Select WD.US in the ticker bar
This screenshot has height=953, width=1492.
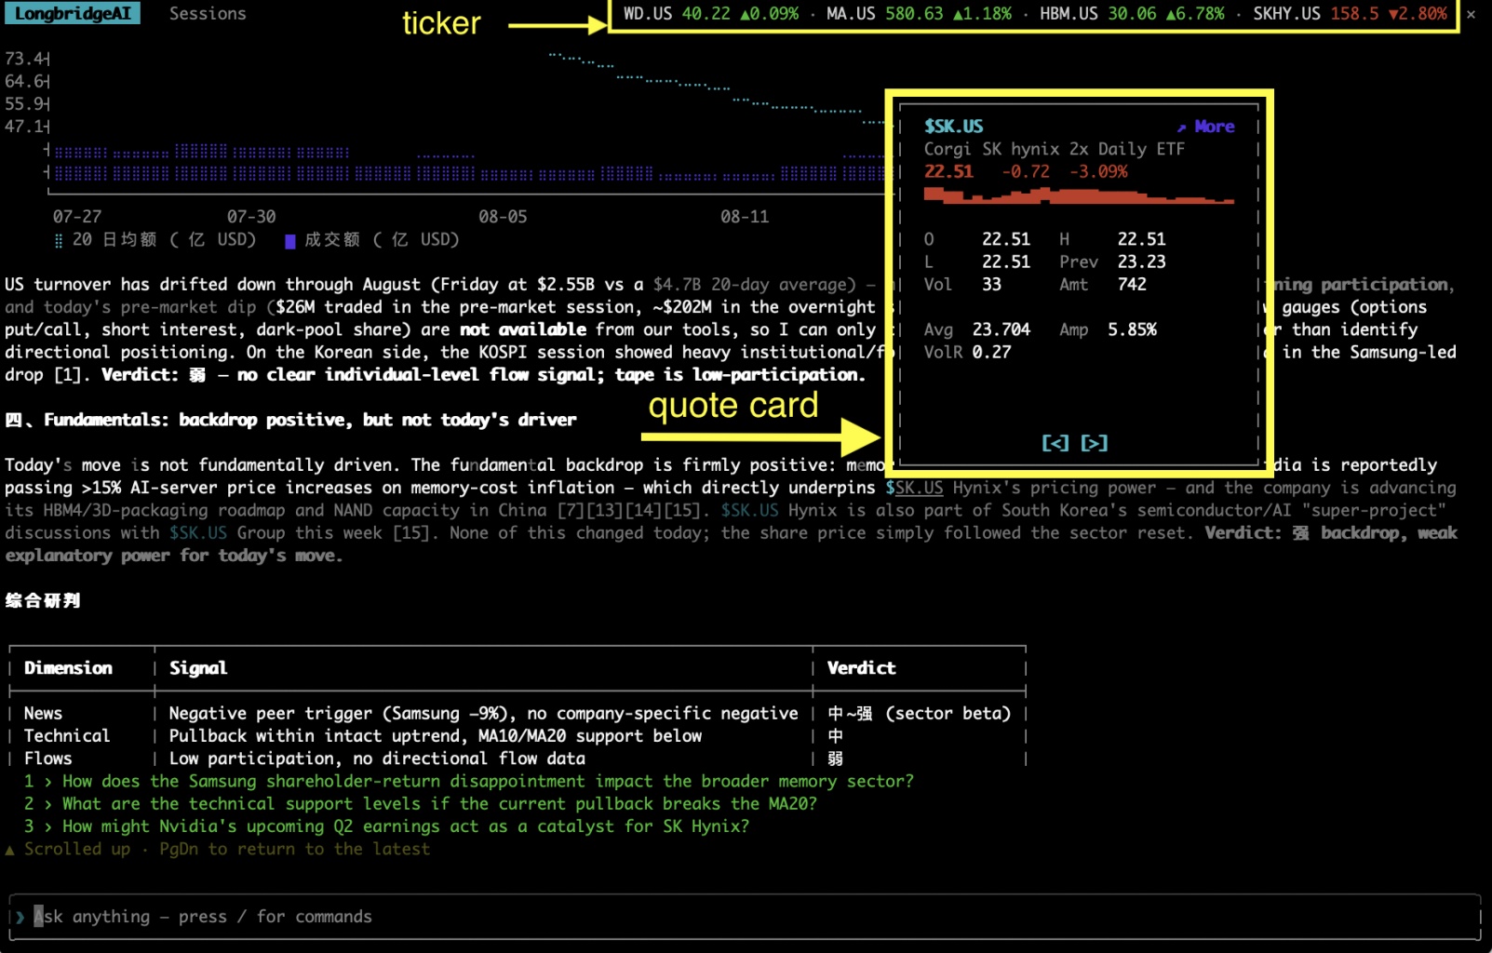711,14
